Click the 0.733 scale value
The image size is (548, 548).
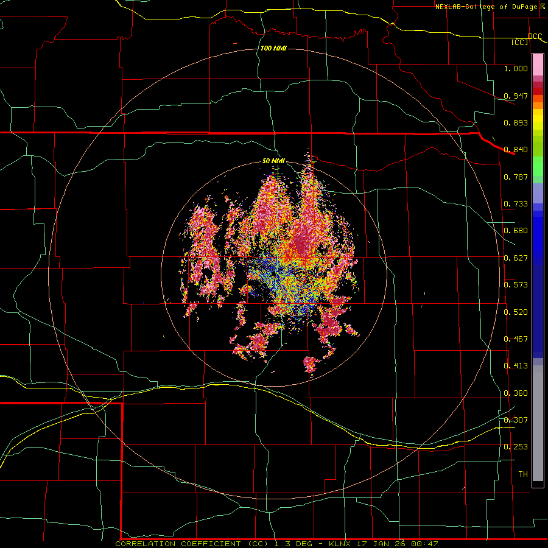coord(516,203)
